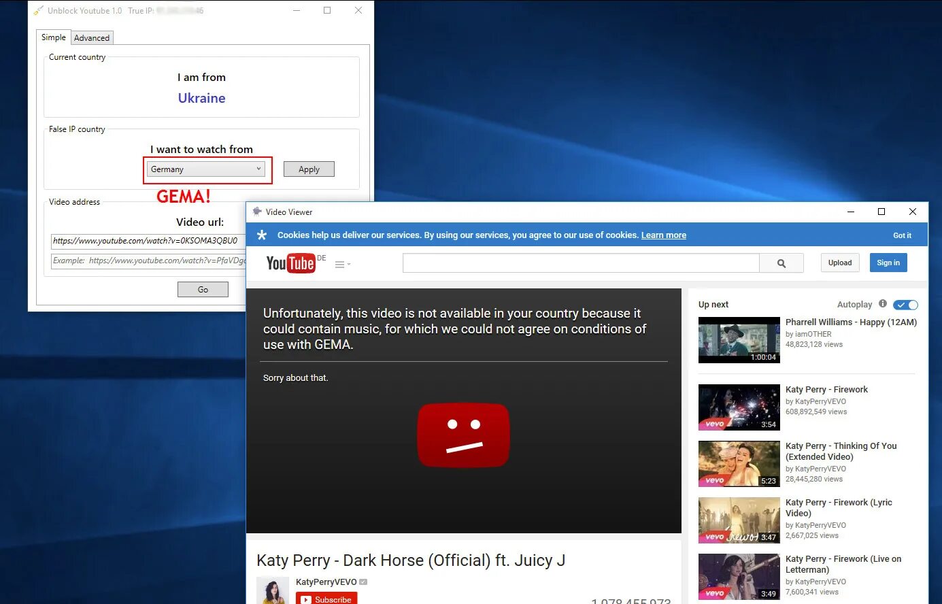Image resolution: width=942 pixels, height=604 pixels.
Task: Click title Pharrell Williams - Happy (12AM)
Action: point(852,322)
